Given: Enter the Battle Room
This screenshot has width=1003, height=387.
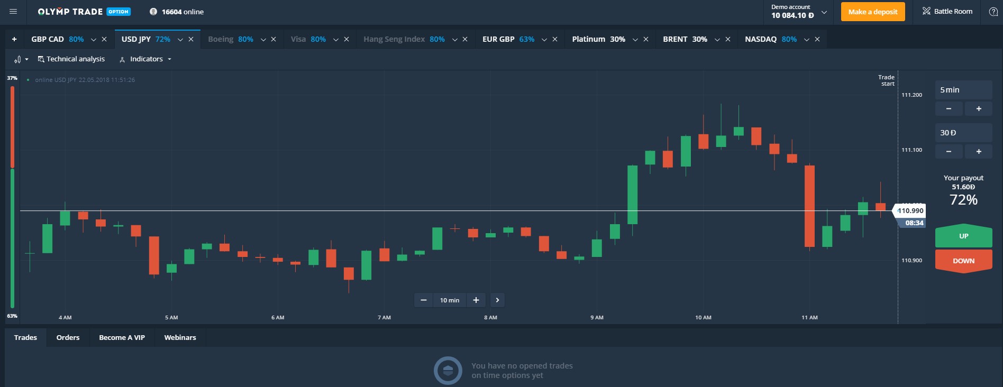Looking at the screenshot, I should (x=947, y=12).
